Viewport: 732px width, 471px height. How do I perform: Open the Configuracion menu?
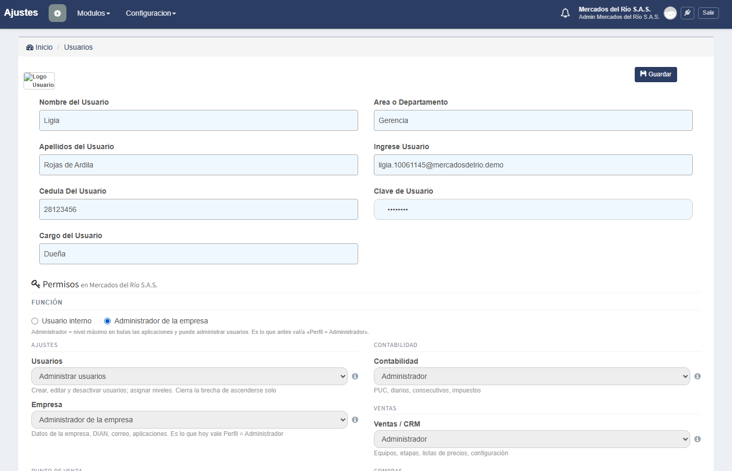click(x=151, y=13)
